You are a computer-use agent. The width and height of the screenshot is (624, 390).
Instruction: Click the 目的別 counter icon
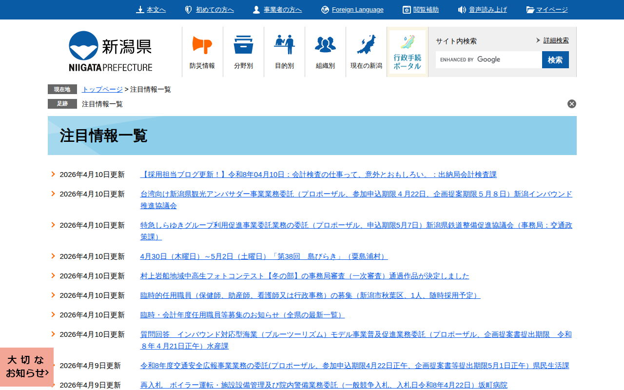click(284, 44)
